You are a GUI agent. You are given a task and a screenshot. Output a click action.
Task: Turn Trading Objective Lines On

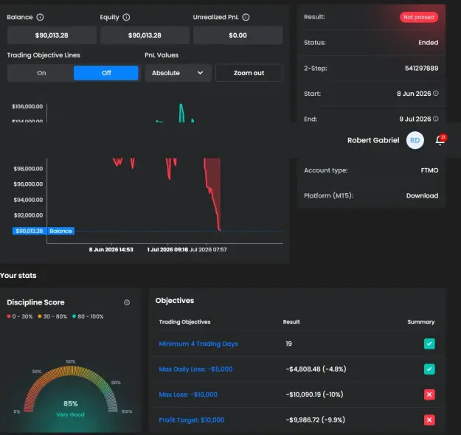[x=41, y=73]
